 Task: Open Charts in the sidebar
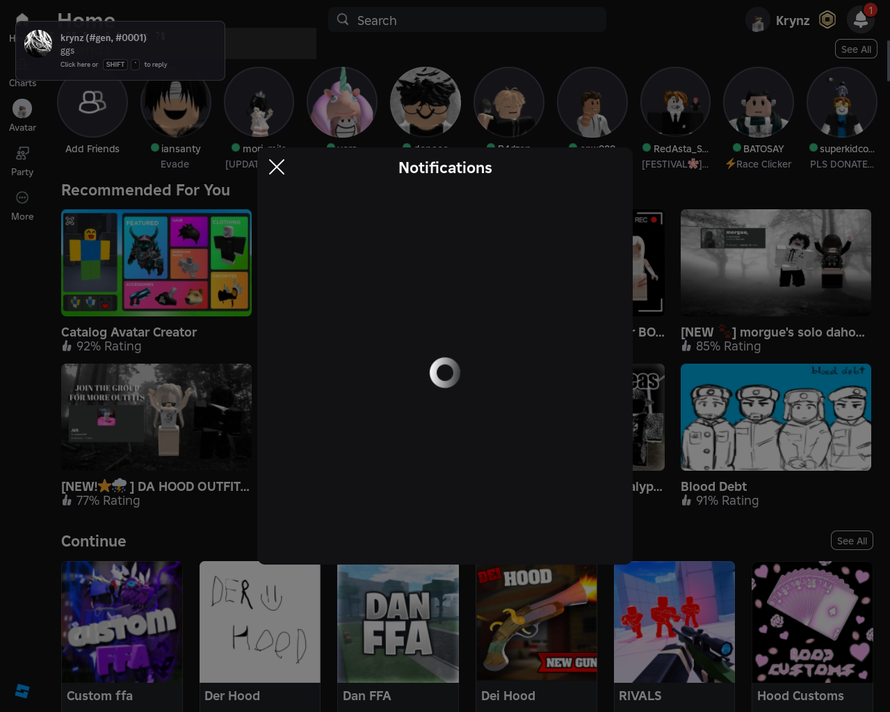(22, 83)
